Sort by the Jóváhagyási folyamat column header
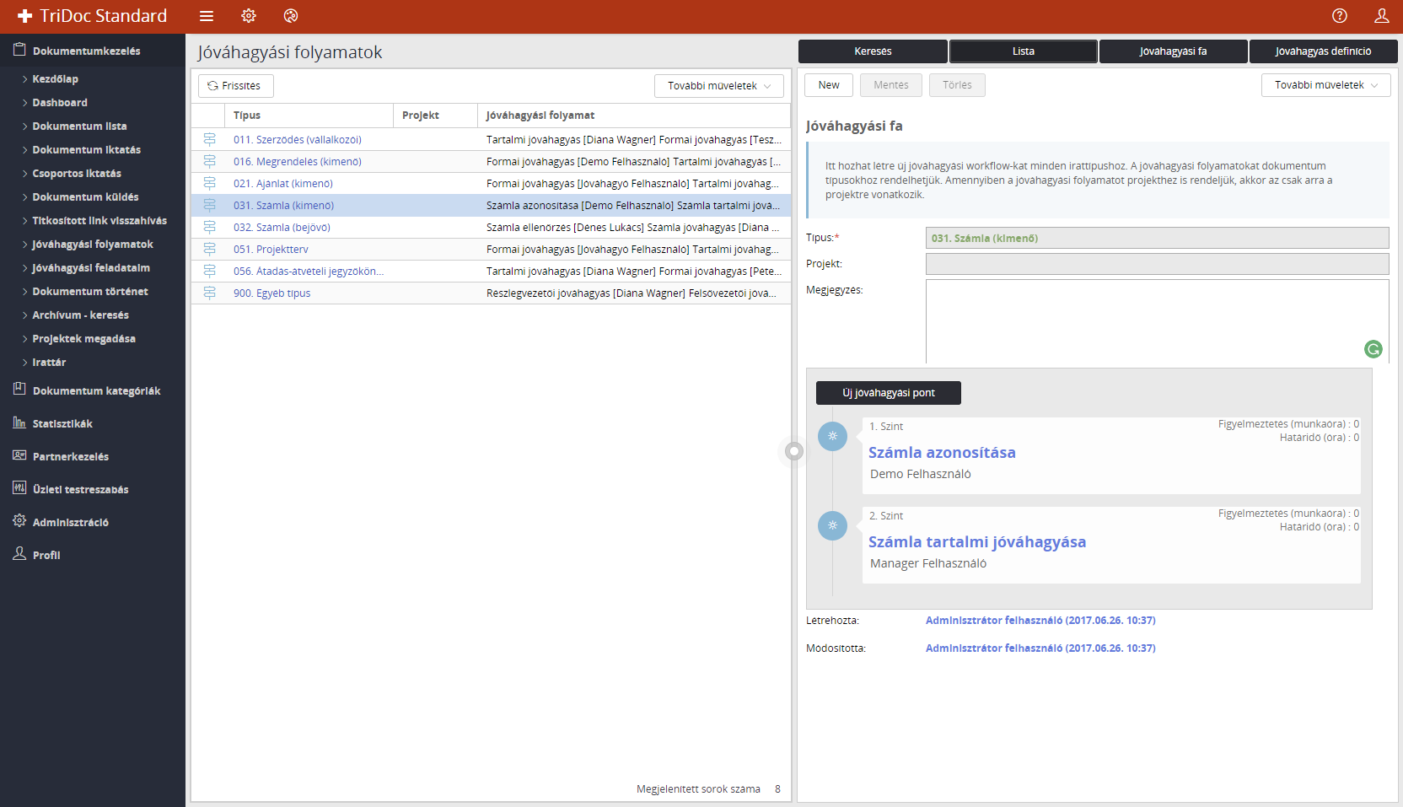Viewport: 1403px width, 807px height. tap(634, 116)
